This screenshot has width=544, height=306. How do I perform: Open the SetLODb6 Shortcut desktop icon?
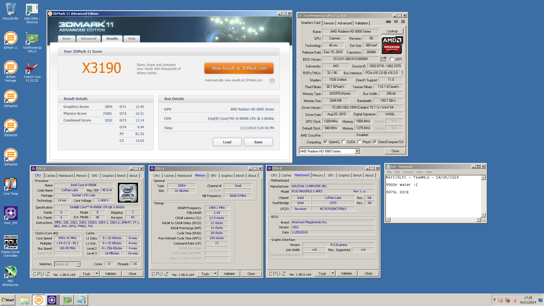point(32,13)
